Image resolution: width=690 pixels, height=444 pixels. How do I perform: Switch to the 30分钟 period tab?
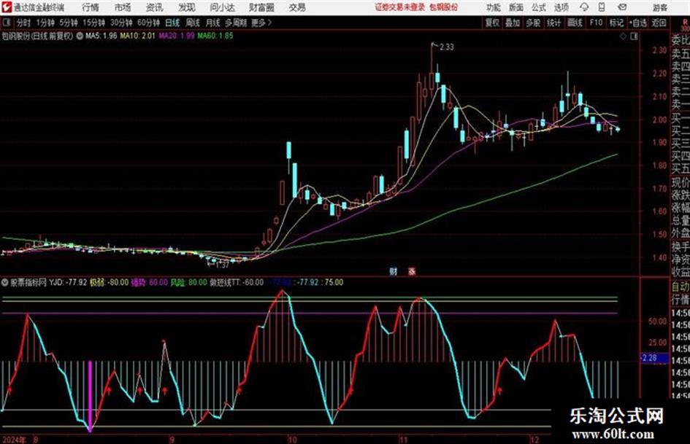pyautogui.click(x=121, y=23)
